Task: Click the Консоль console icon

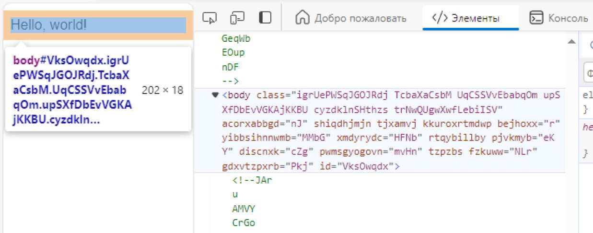Action: 536,18
